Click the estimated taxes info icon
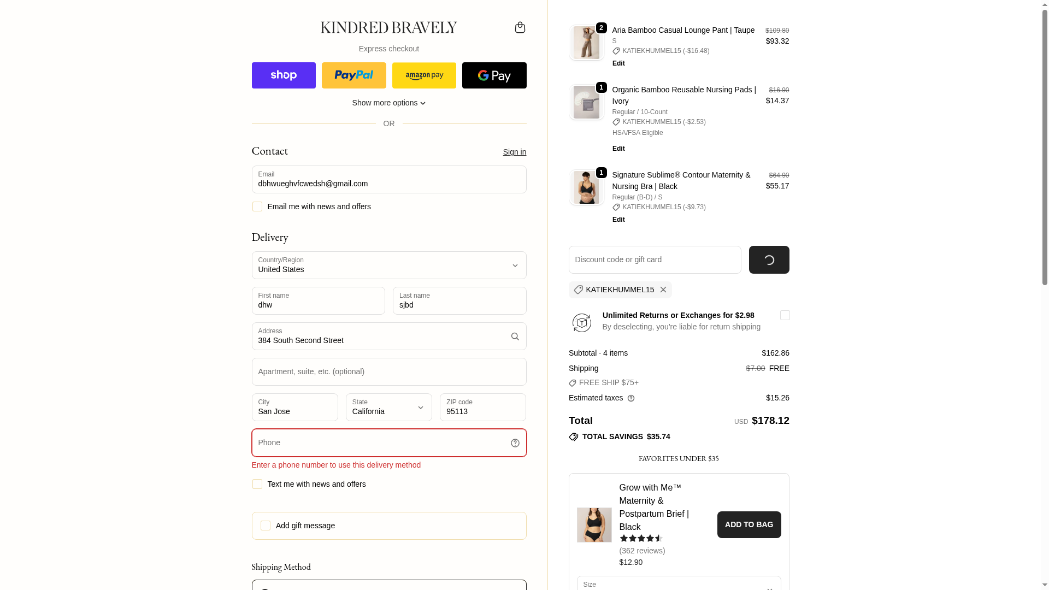1049x590 pixels. 631,398
